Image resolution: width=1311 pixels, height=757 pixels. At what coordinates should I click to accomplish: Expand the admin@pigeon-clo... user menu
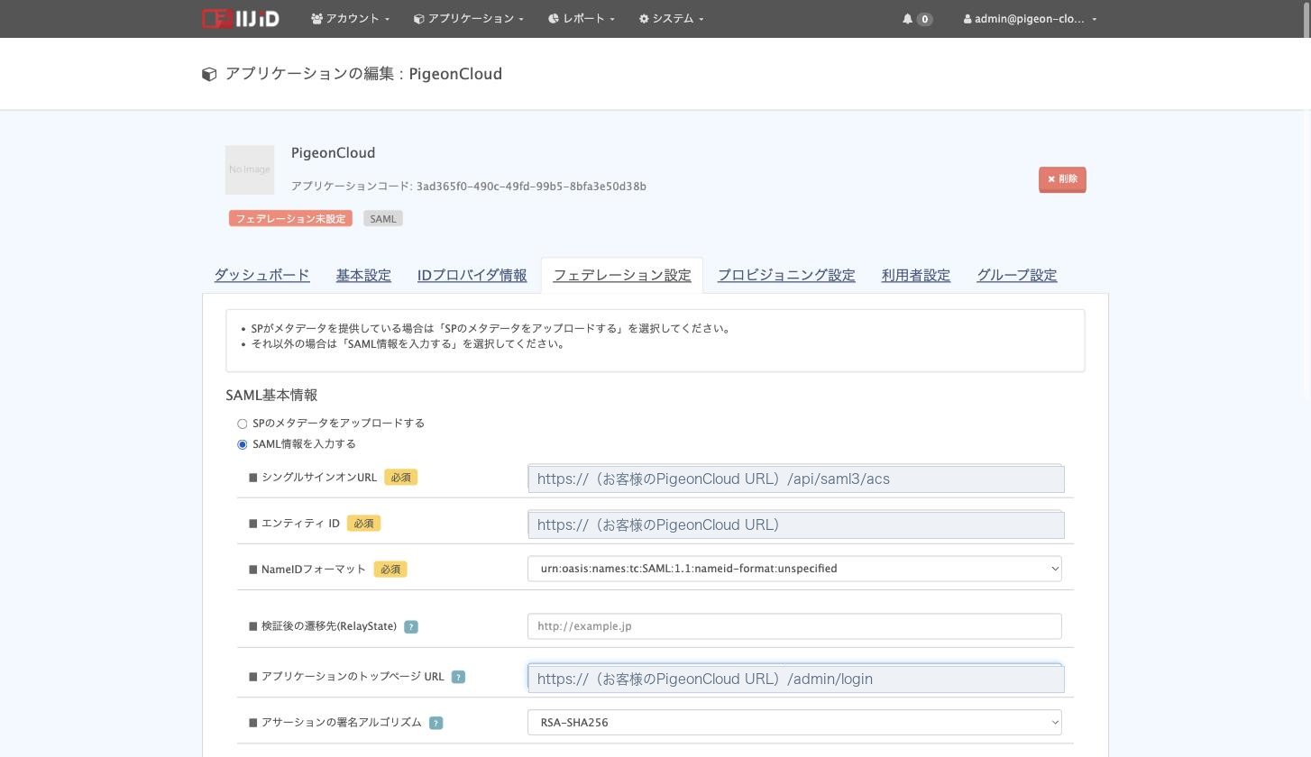click(1030, 19)
